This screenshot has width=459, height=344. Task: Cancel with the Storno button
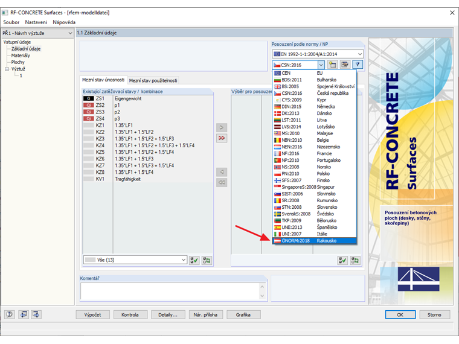click(x=434, y=315)
